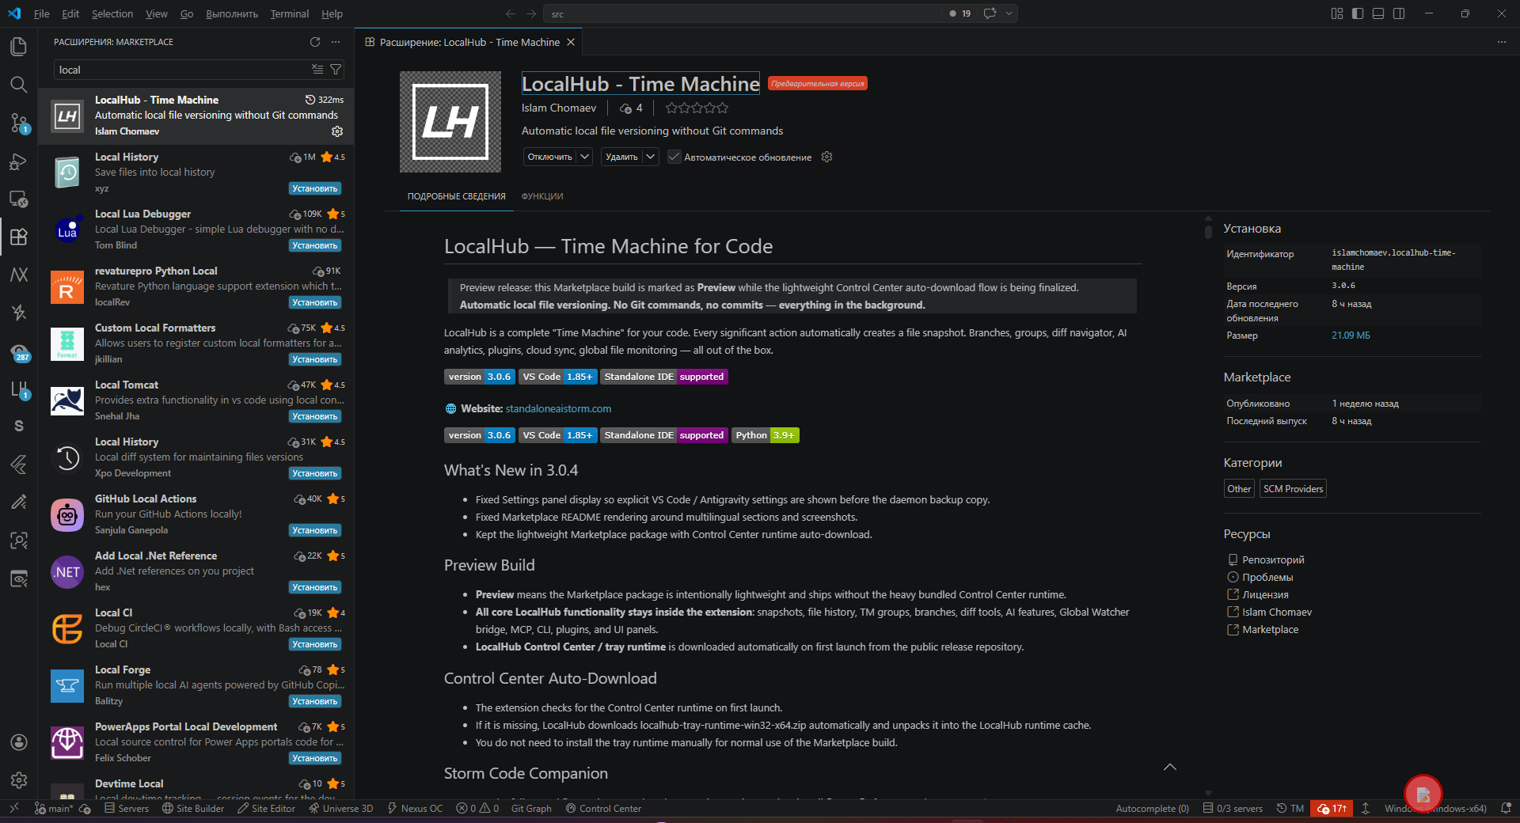Viewport: 1520px width, 823px height.
Task: Install Local History by xyz
Action: [315, 188]
